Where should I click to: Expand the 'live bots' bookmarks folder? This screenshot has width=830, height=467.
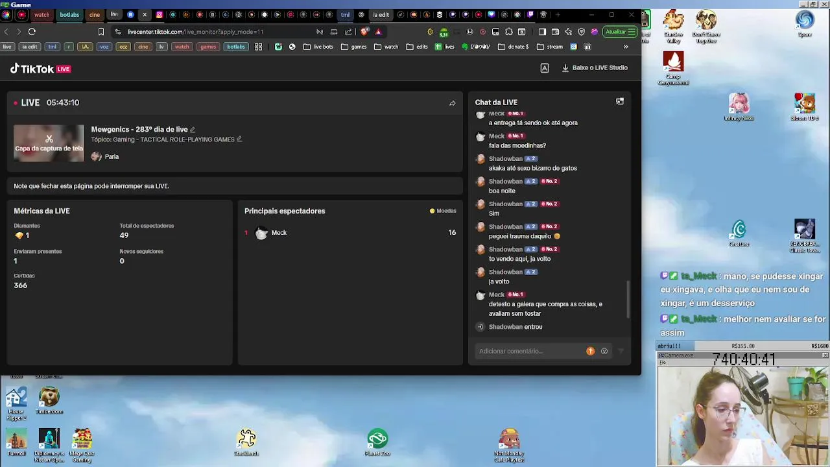pos(318,47)
